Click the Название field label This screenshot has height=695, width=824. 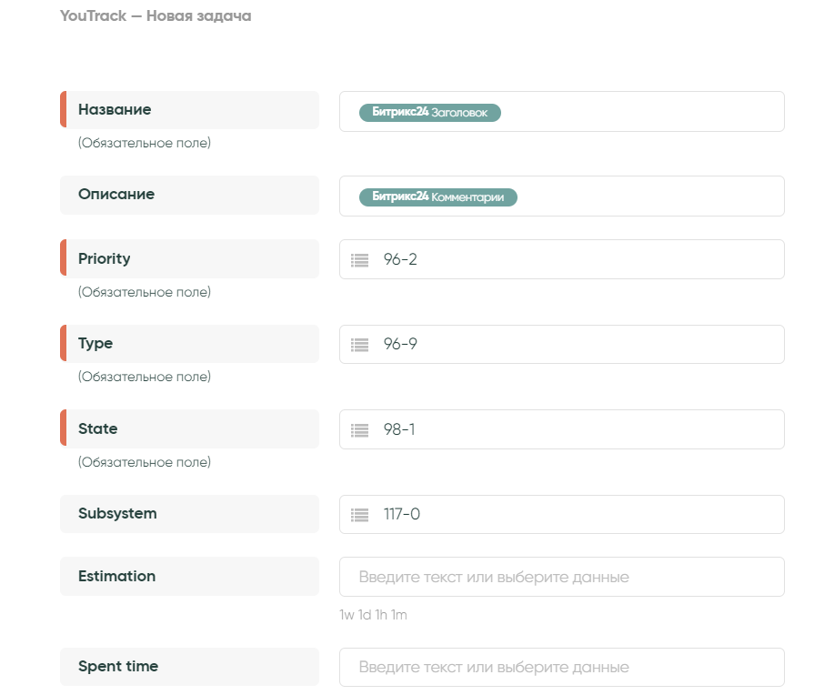click(x=115, y=110)
